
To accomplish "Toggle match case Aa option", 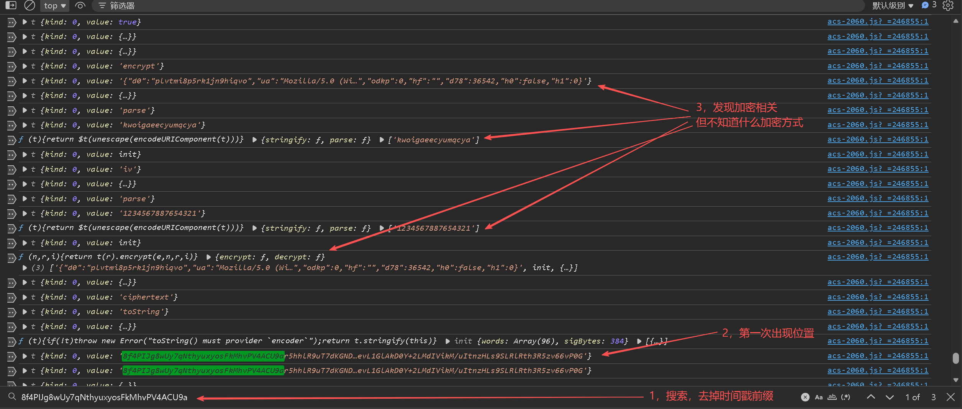I will (x=818, y=397).
